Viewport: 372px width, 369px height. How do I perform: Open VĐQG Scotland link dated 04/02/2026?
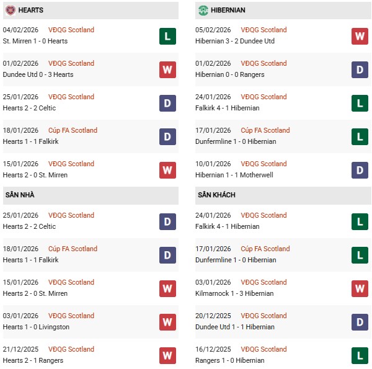pos(71,30)
